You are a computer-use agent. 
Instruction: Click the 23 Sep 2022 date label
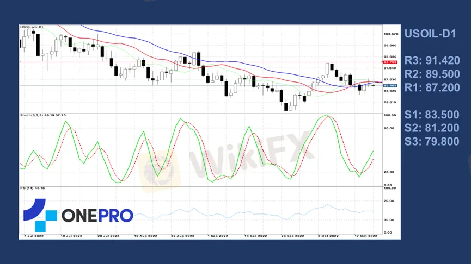(x=292, y=236)
